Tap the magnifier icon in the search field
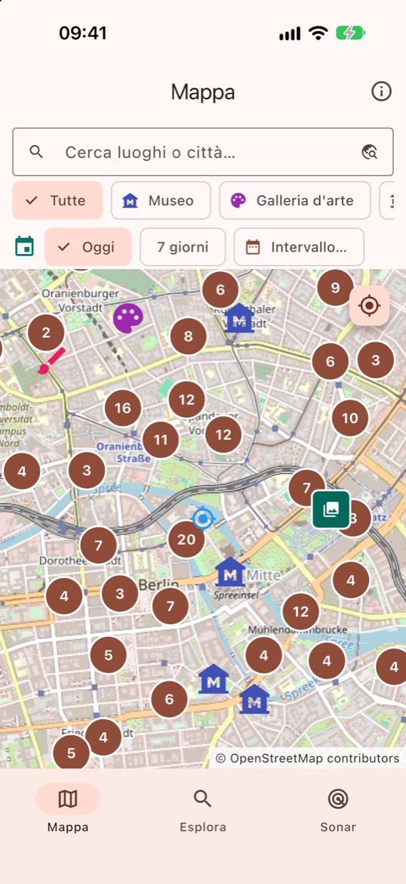This screenshot has height=884, width=406. coord(37,152)
